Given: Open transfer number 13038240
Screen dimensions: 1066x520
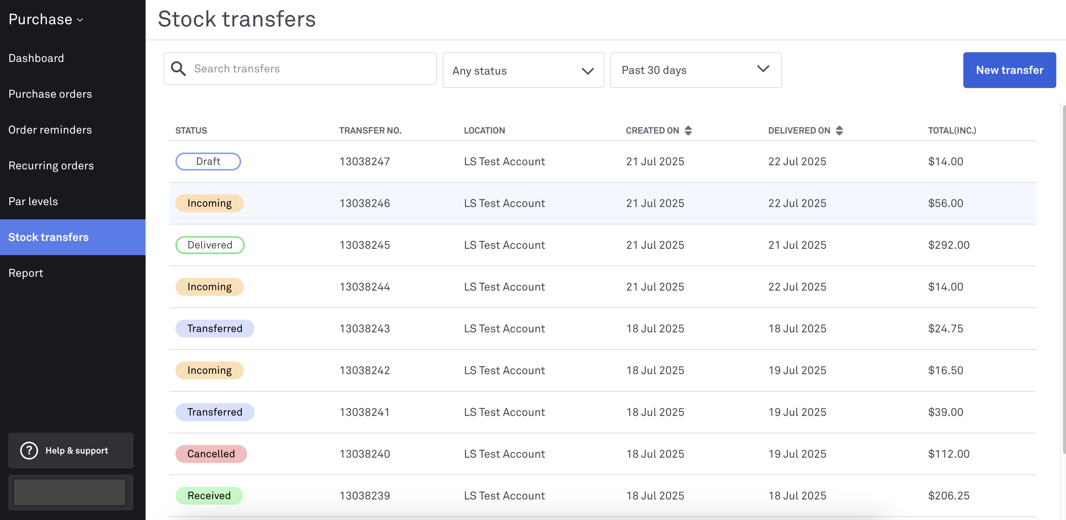Looking at the screenshot, I should [x=365, y=454].
